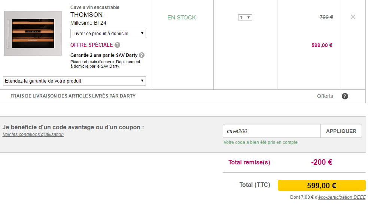
Task: Click the EN STOCK availability status
Action: [182, 18]
